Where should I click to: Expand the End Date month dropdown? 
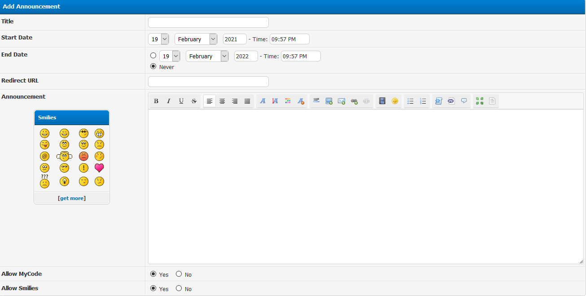(x=207, y=57)
